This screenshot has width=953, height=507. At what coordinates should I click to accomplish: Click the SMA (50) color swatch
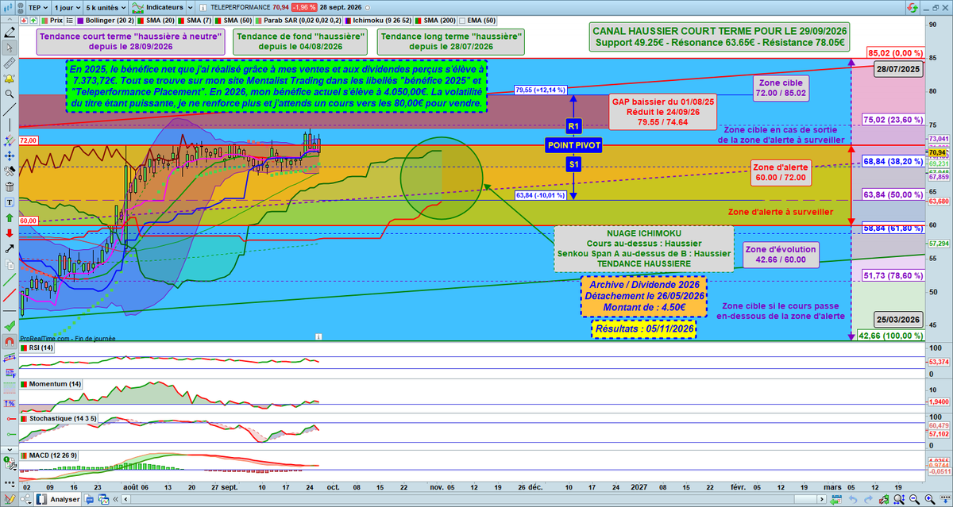coord(218,20)
